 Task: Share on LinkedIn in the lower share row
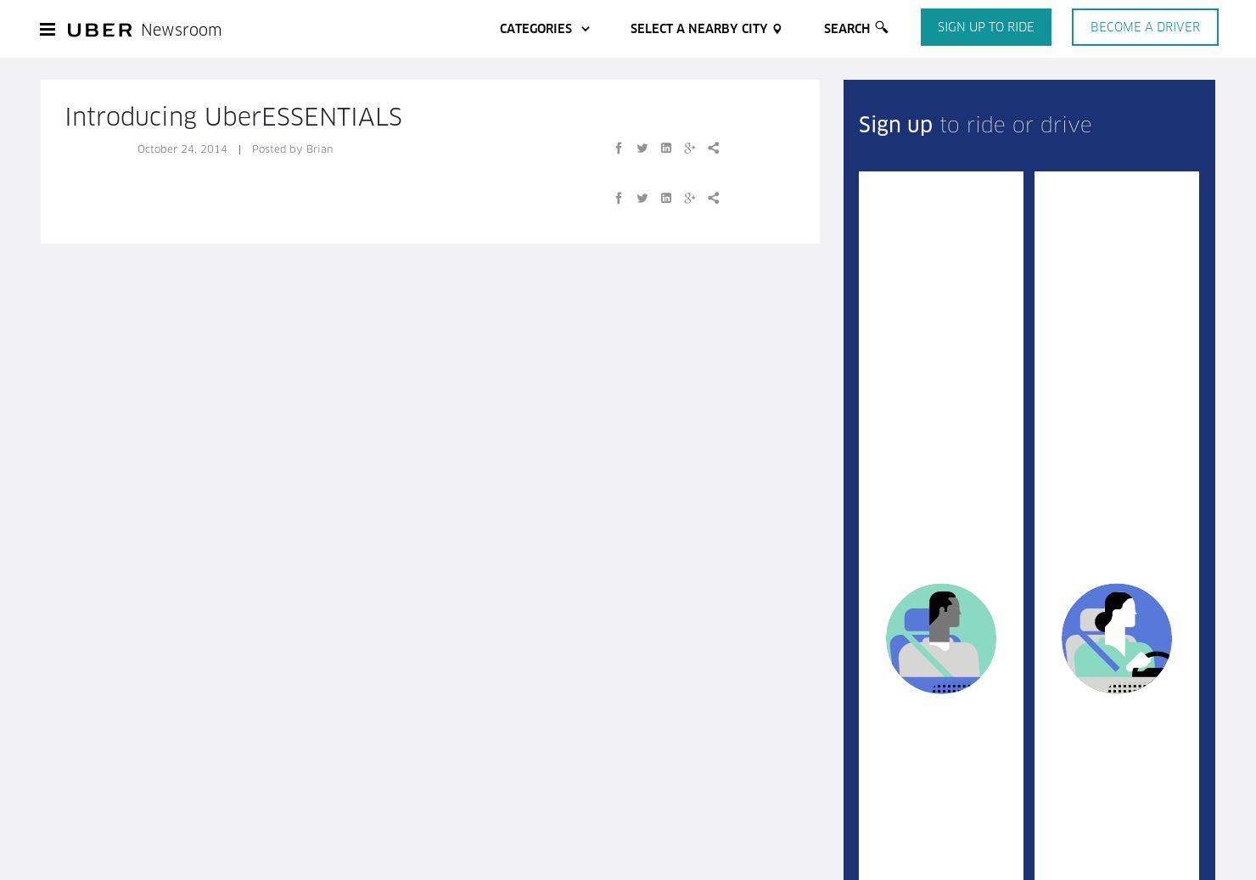[x=666, y=199]
